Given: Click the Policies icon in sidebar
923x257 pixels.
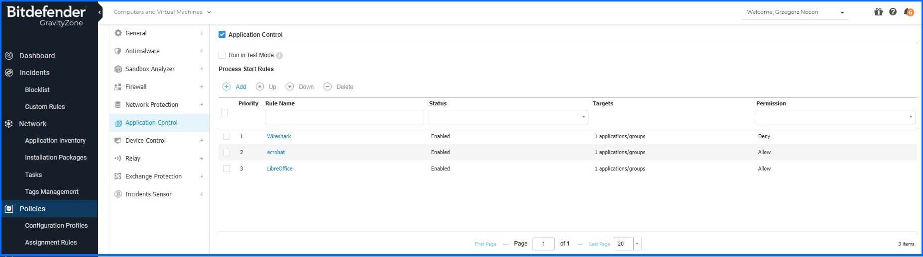Looking at the screenshot, I should [9, 209].
